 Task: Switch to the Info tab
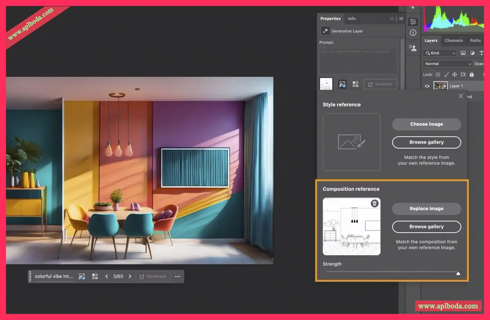pos(351,19)
